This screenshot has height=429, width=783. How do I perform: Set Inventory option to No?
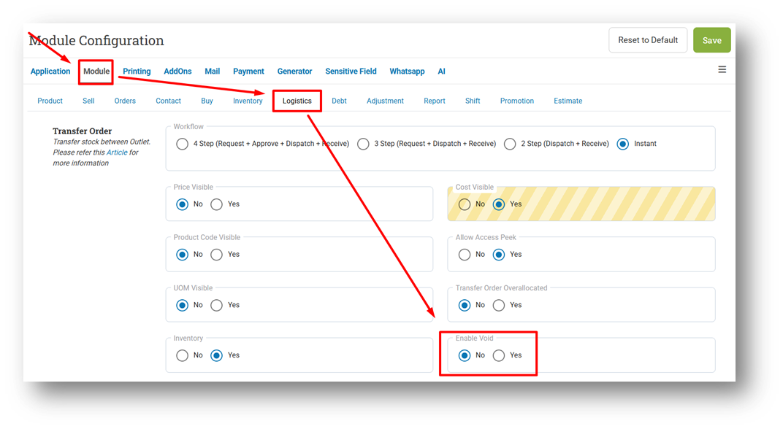pos(183,355)
